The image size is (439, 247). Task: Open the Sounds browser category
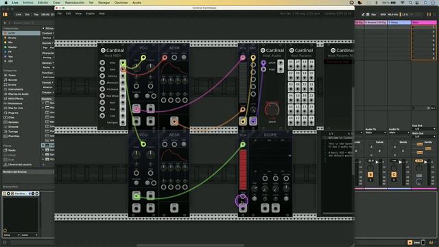(12, 80)
